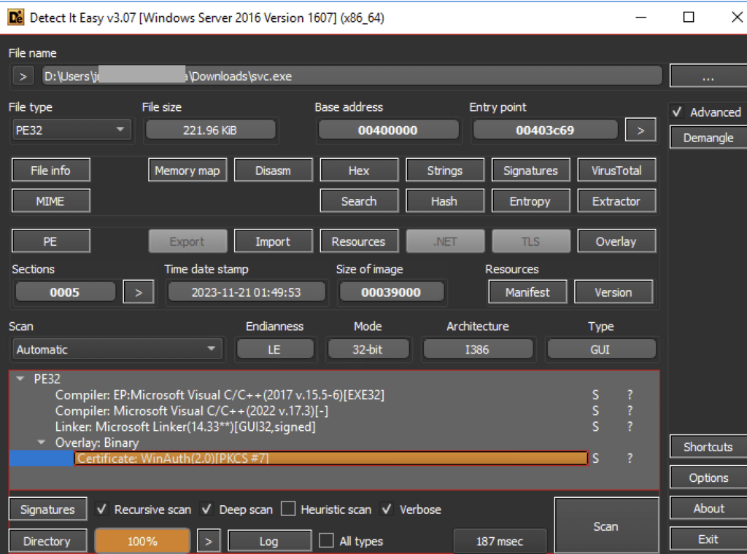Uncheck the Deep scan checkbox
Screen dimensions: 747x554
(206, 510)
